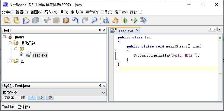The width and height of the screenshot is (224, 111).
Task: Click the green status square in error stripe
Action: tap(220, 38)
